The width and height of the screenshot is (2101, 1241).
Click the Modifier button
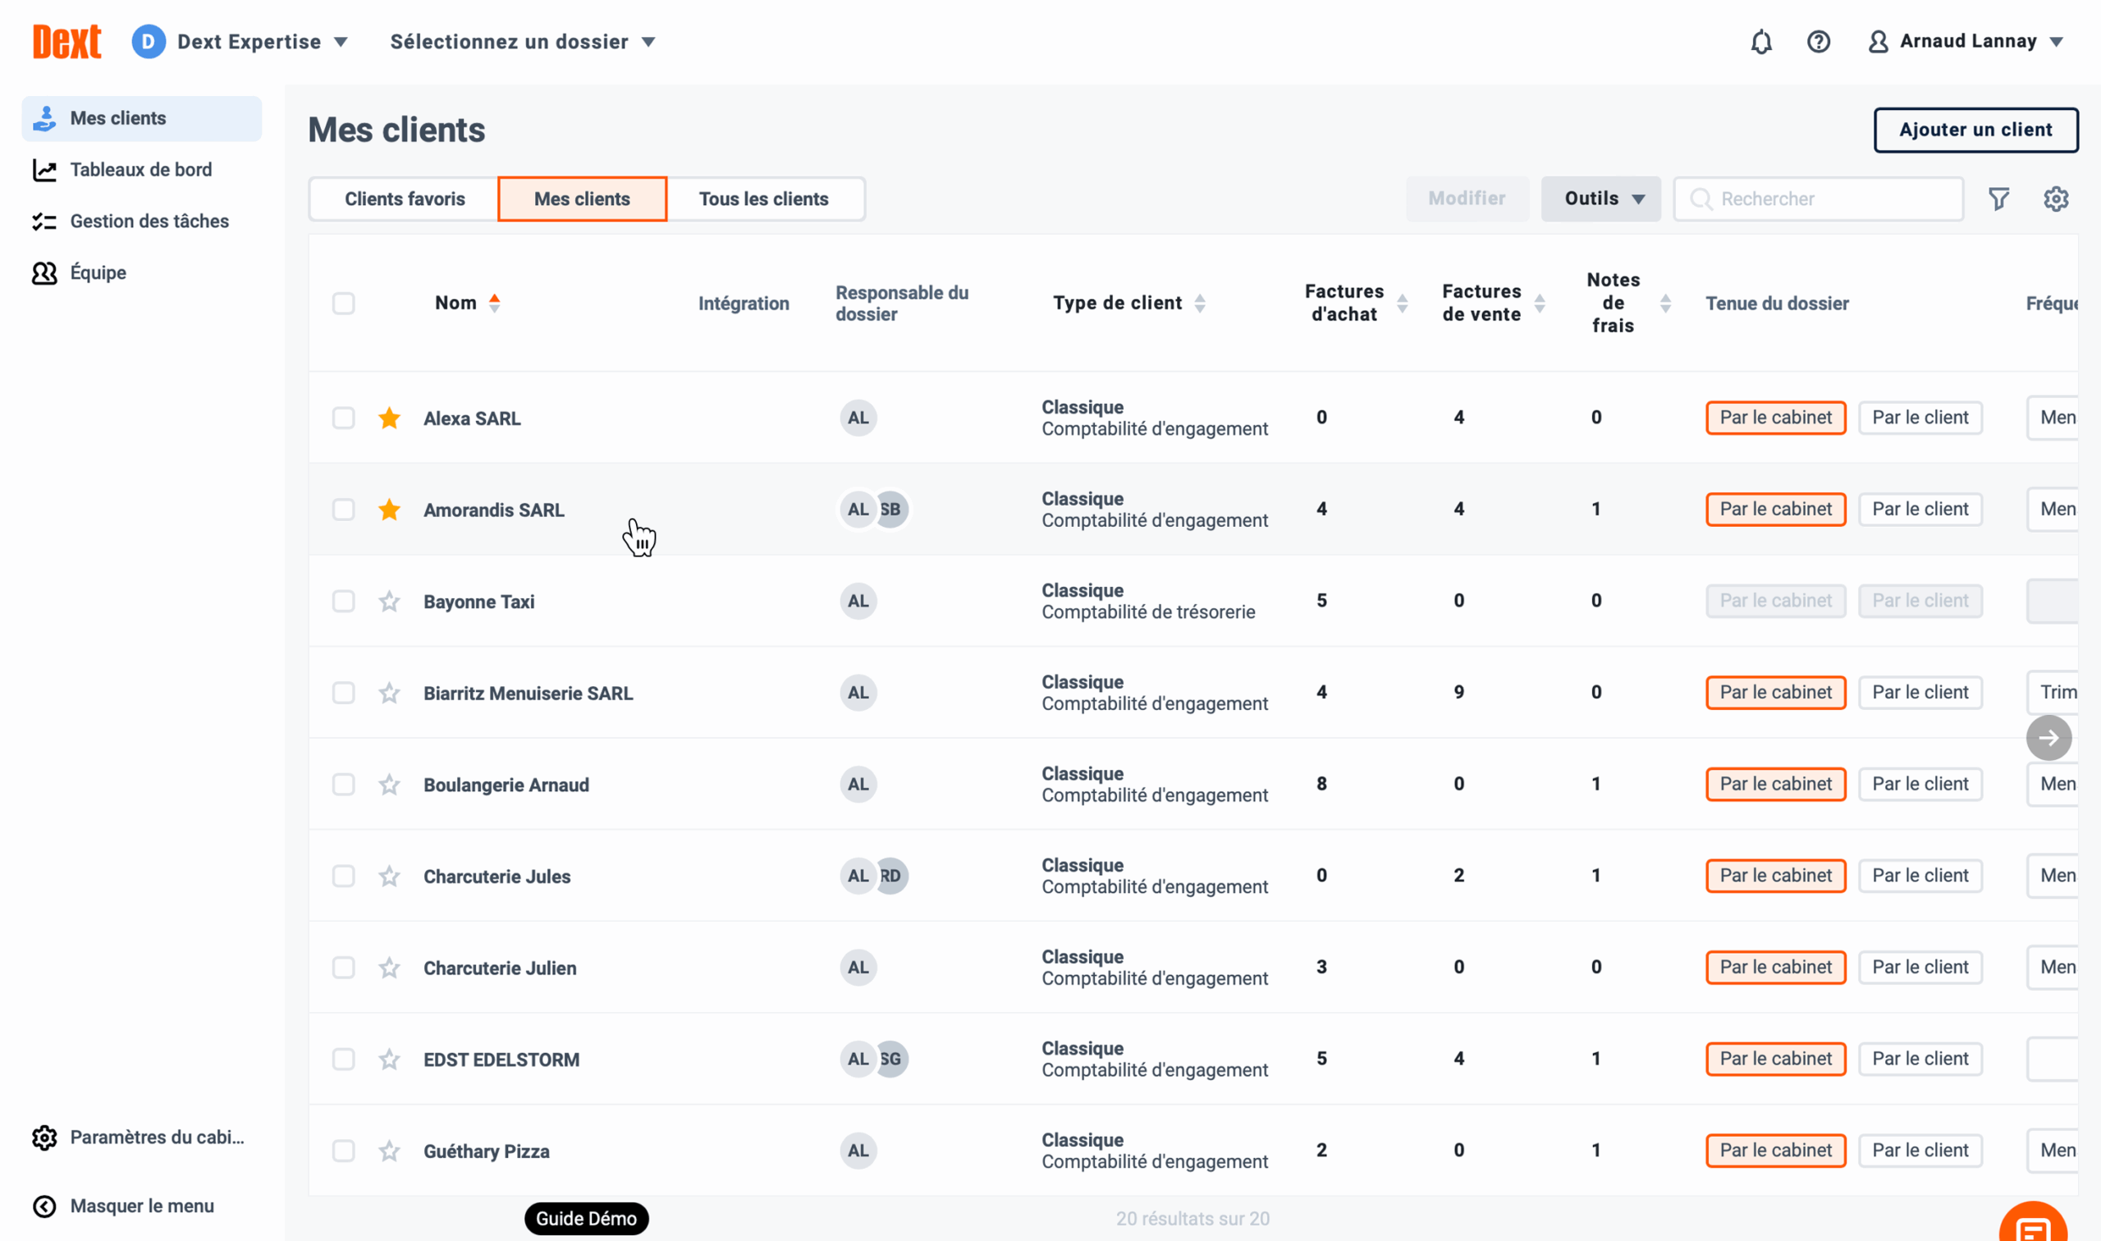click(1467, 198)
